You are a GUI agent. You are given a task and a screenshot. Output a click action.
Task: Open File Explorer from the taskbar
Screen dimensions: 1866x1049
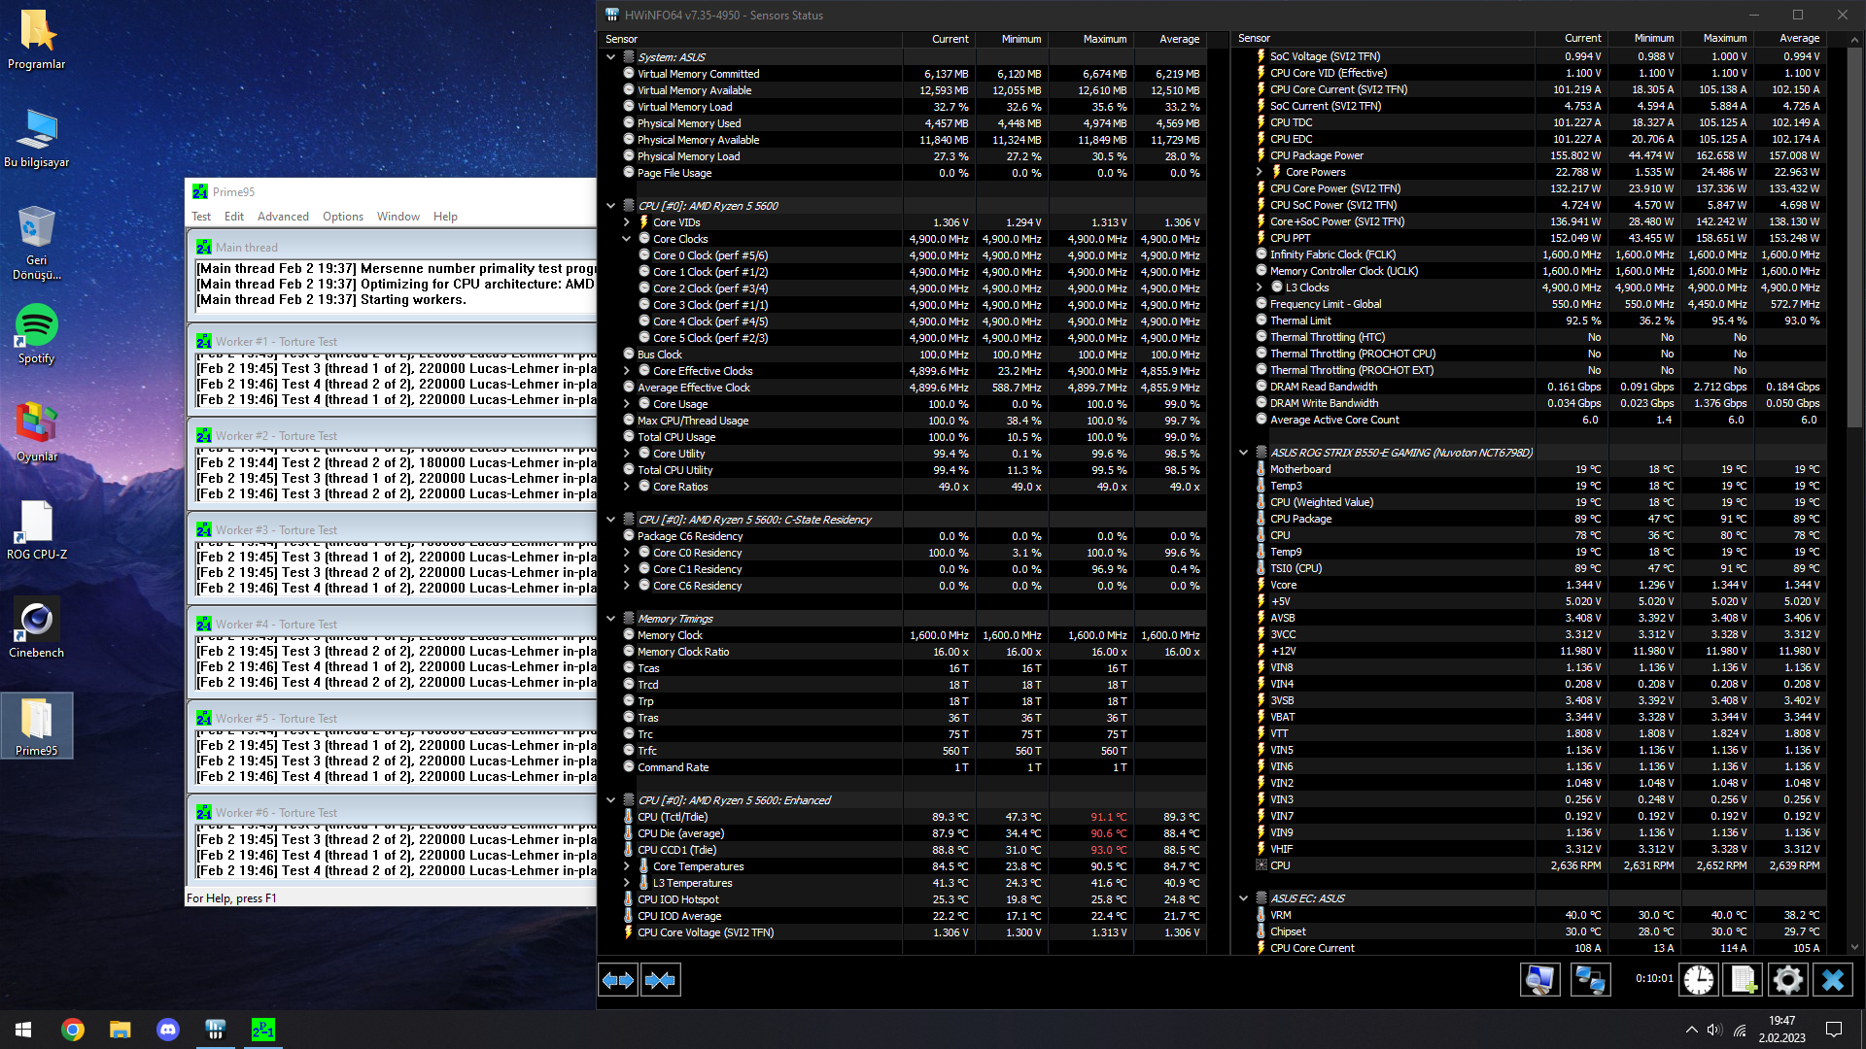pyautogui.click(x=121, y=1030)
